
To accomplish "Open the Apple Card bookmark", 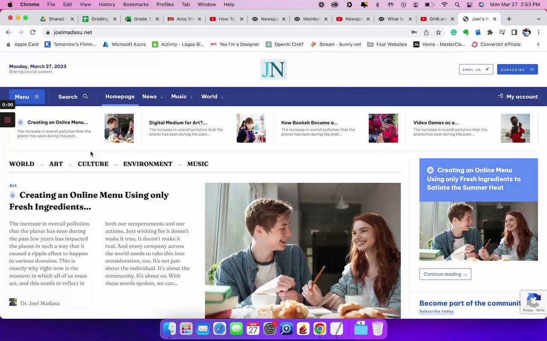I will point(22,44).
